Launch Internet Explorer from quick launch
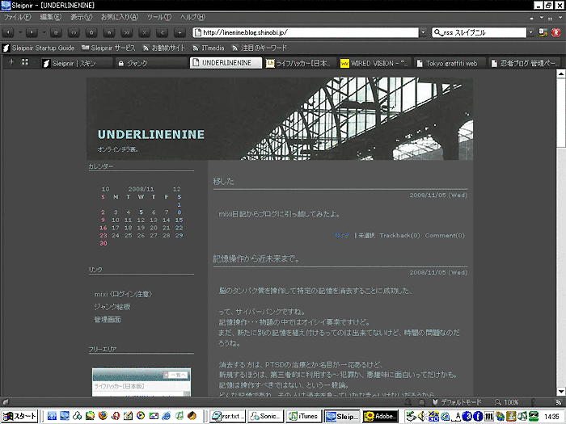The image size is (566, 424). [x=166, y=416]
